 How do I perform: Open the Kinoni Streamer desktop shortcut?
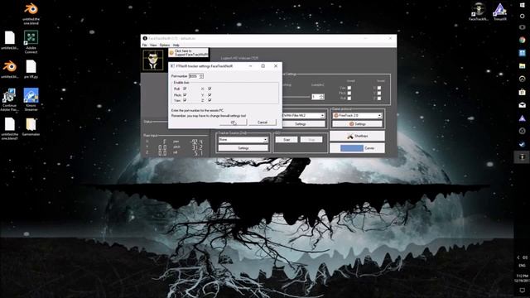point(31,99)
